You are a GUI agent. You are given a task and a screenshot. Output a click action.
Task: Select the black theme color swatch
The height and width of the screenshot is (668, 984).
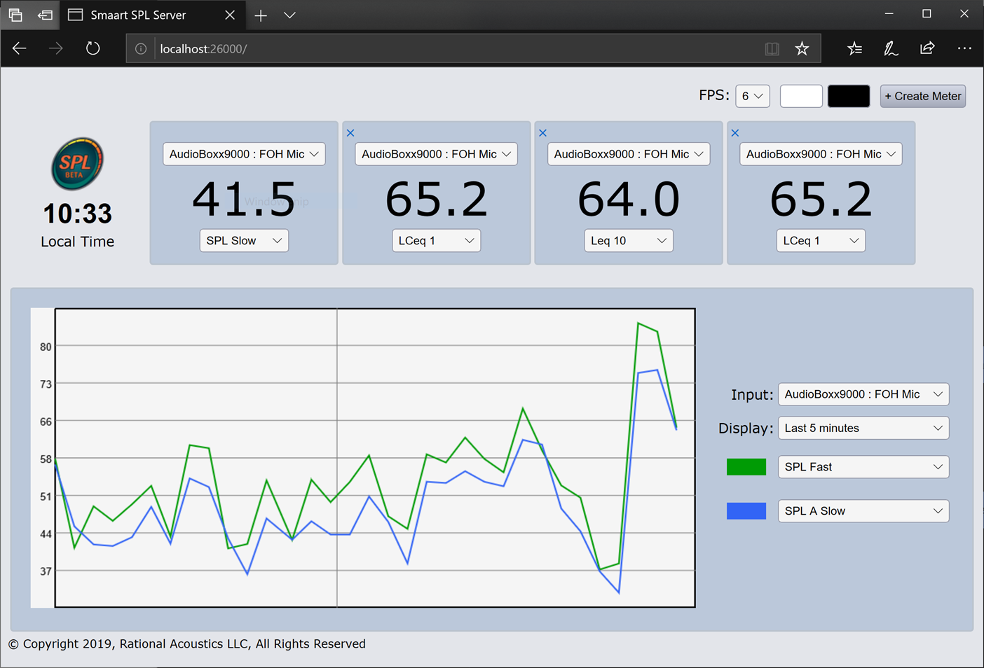[848, 96]
